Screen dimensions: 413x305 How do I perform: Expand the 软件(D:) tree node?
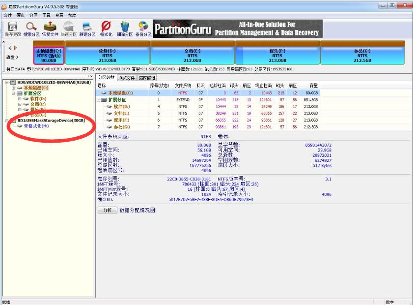click(x=20, y=99)
